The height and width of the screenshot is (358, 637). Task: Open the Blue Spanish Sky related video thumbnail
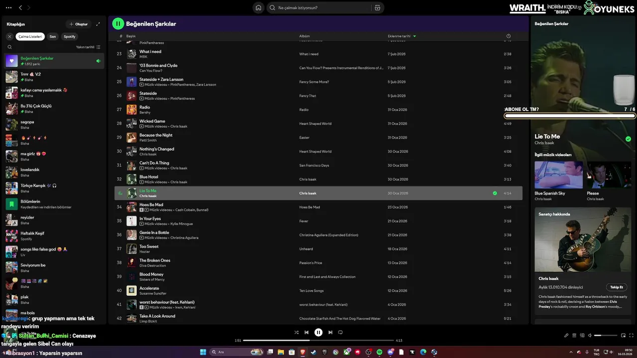tap(558, 175)
